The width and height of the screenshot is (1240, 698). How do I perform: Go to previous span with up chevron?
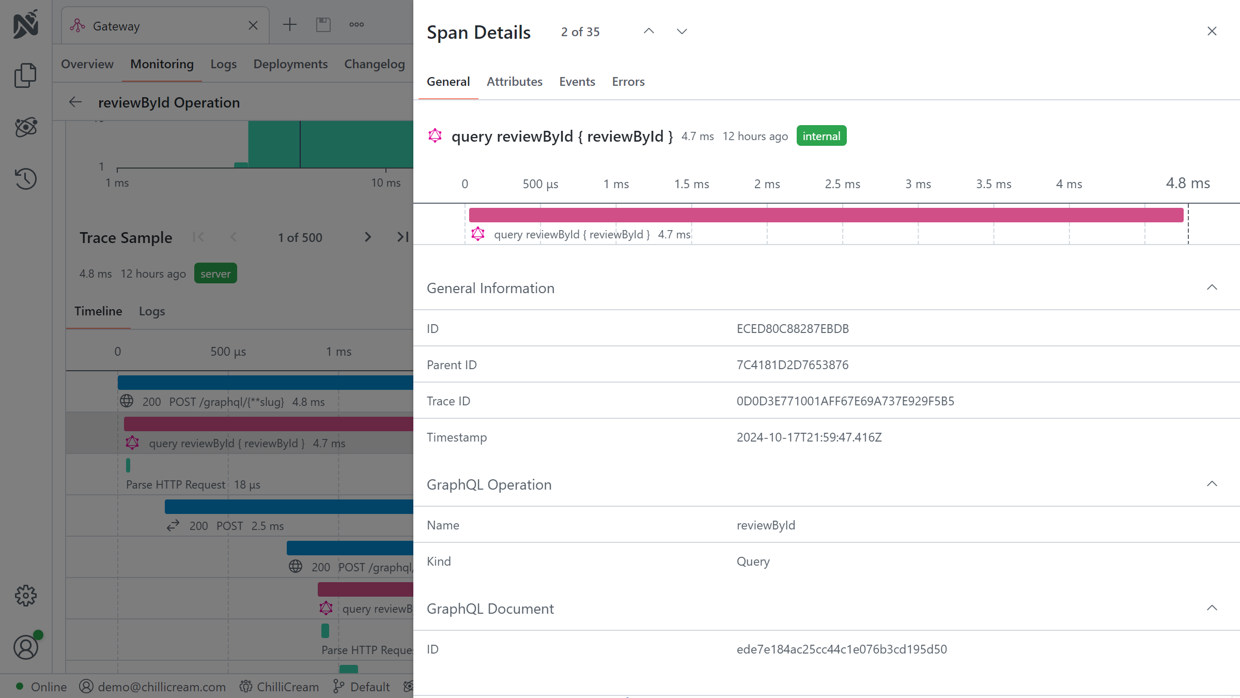[x=649, y=32]
